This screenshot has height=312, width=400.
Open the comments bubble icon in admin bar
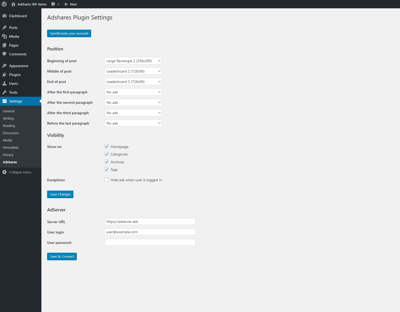[53, 4]
